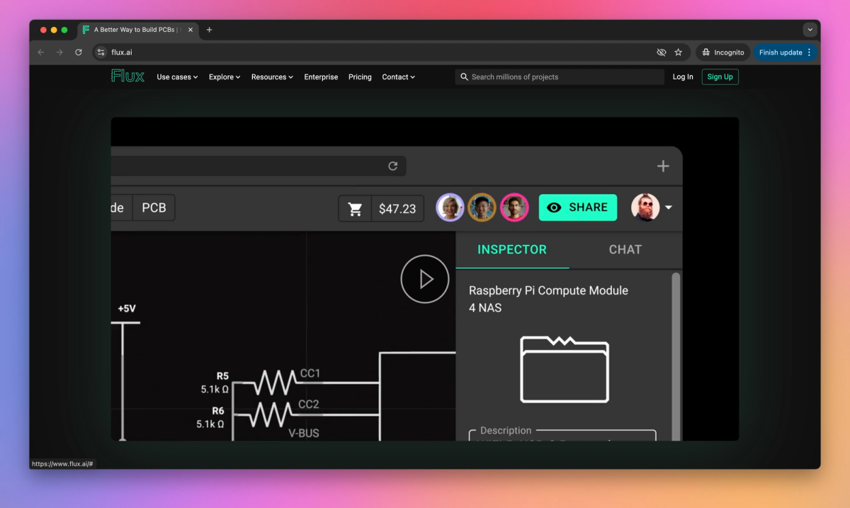The image size is (850, 508).
Task: Bookmark this page with the star icon
Action: coord(679,52)
